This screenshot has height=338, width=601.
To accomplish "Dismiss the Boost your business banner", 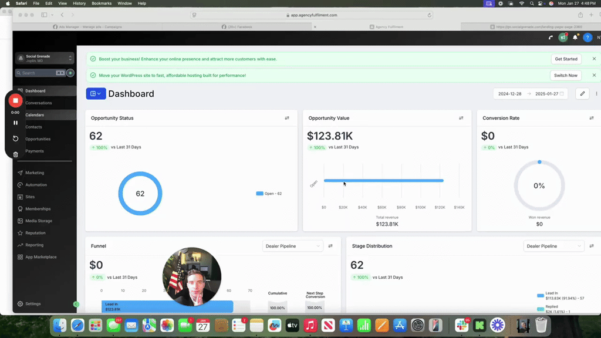I will click(x=594, y=59).
